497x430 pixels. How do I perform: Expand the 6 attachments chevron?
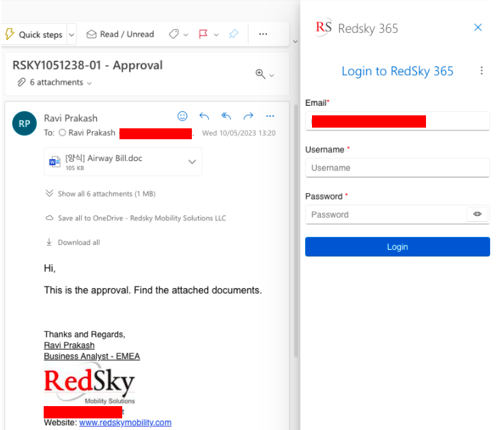click(89, 83)
